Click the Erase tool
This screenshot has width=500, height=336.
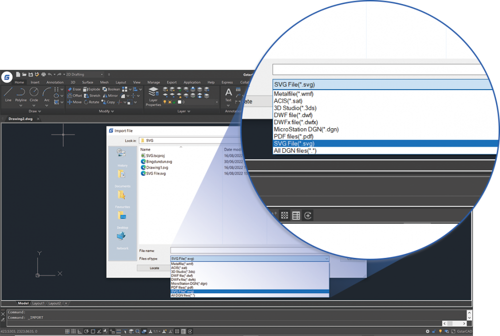74,90
